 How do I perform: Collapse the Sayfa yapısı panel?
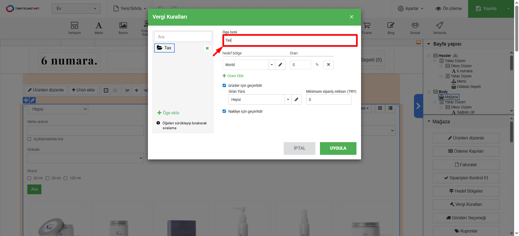[429, 44]
